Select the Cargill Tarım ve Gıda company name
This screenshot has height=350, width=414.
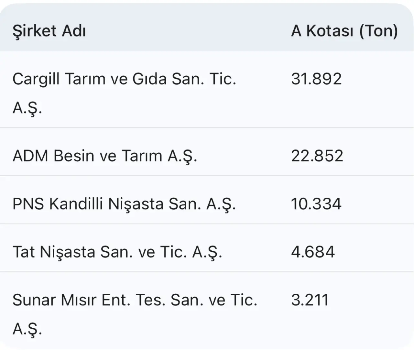(124, 79)
